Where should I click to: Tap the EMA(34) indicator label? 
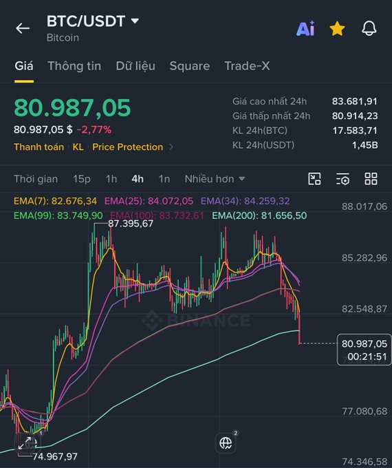click(246, 201)
